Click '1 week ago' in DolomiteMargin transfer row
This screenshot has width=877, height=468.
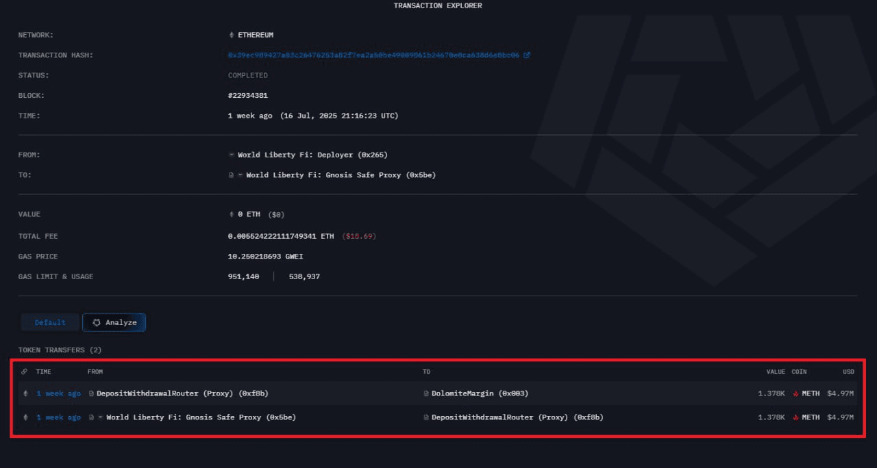tap(58, 393)
